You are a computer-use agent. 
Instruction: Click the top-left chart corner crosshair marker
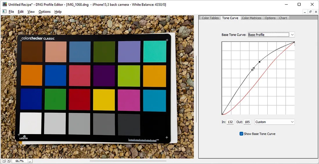(21, 41)
